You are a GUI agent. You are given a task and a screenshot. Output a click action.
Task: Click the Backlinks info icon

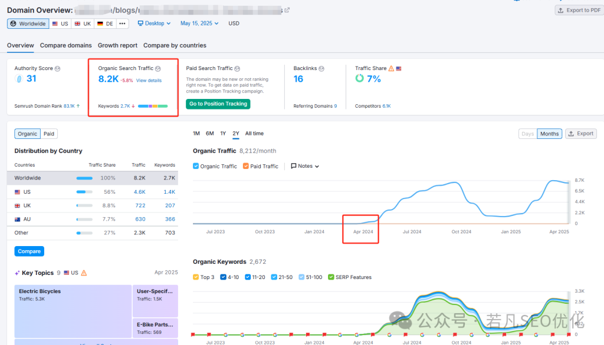[322, 69]
